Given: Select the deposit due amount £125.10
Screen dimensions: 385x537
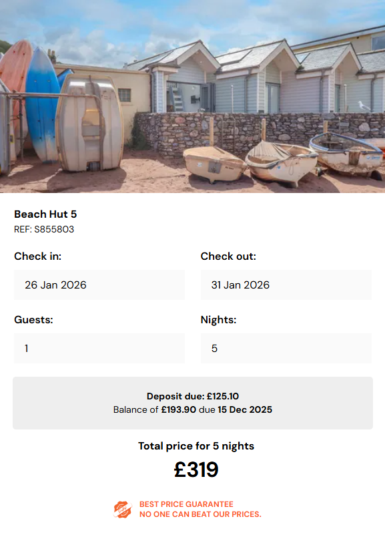Looking at the screenshot, I should pyautogui.click(x=222, y=396).
